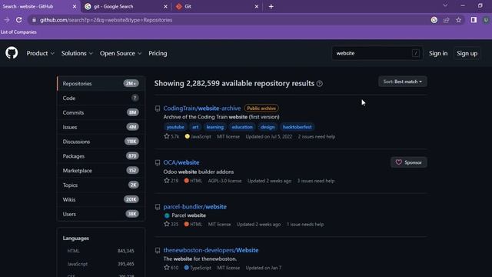Show Issues results
The image size is (492, 277).
click(x=101, y=127)
